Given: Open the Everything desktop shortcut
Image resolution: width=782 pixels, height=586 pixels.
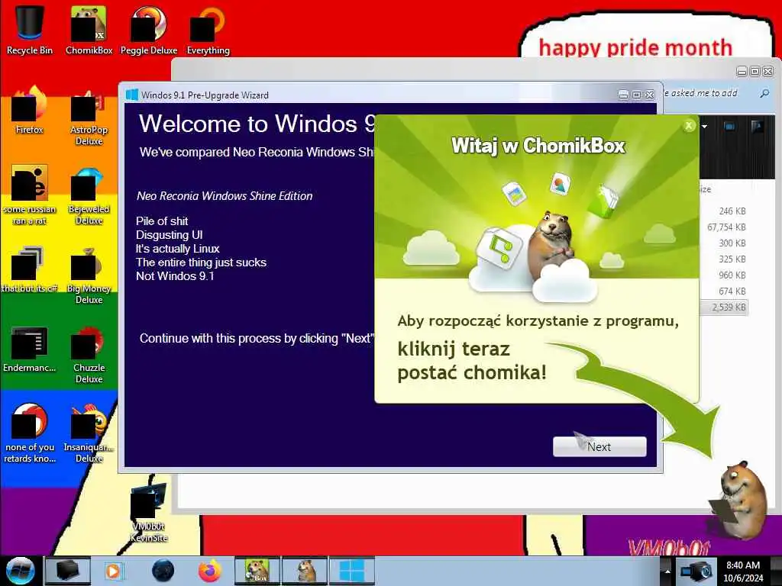Looking at the screenshot, I should [208, 30].
